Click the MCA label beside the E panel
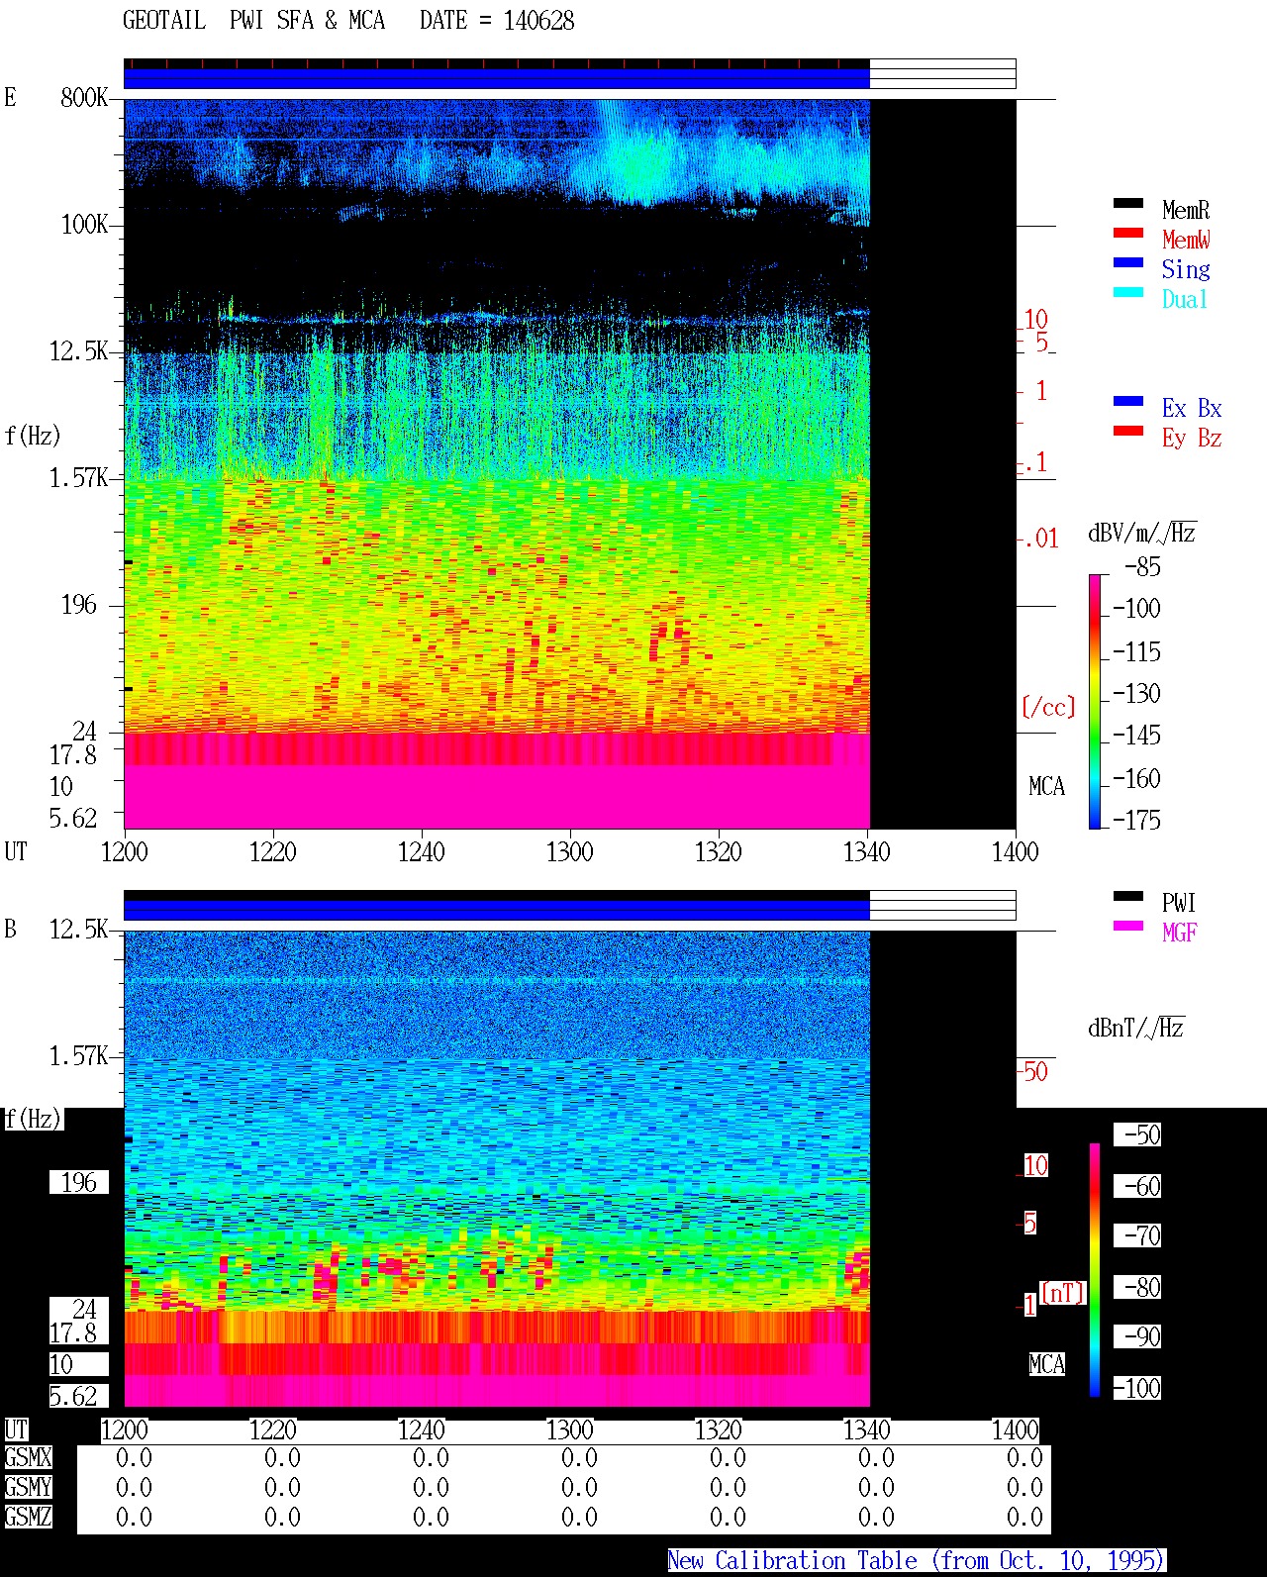 pyautogui.click(x=1046, y=787)
